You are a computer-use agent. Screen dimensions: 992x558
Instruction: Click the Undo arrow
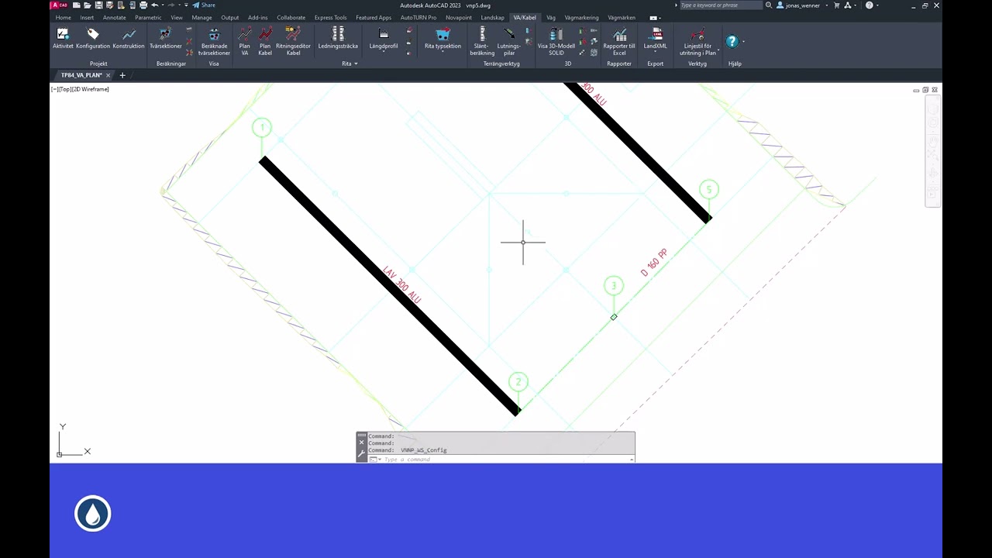coord(154,5)
